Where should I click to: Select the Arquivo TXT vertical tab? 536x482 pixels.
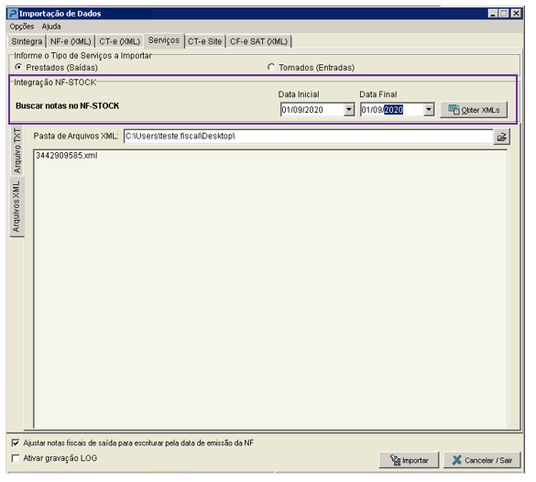pos(16,151)
